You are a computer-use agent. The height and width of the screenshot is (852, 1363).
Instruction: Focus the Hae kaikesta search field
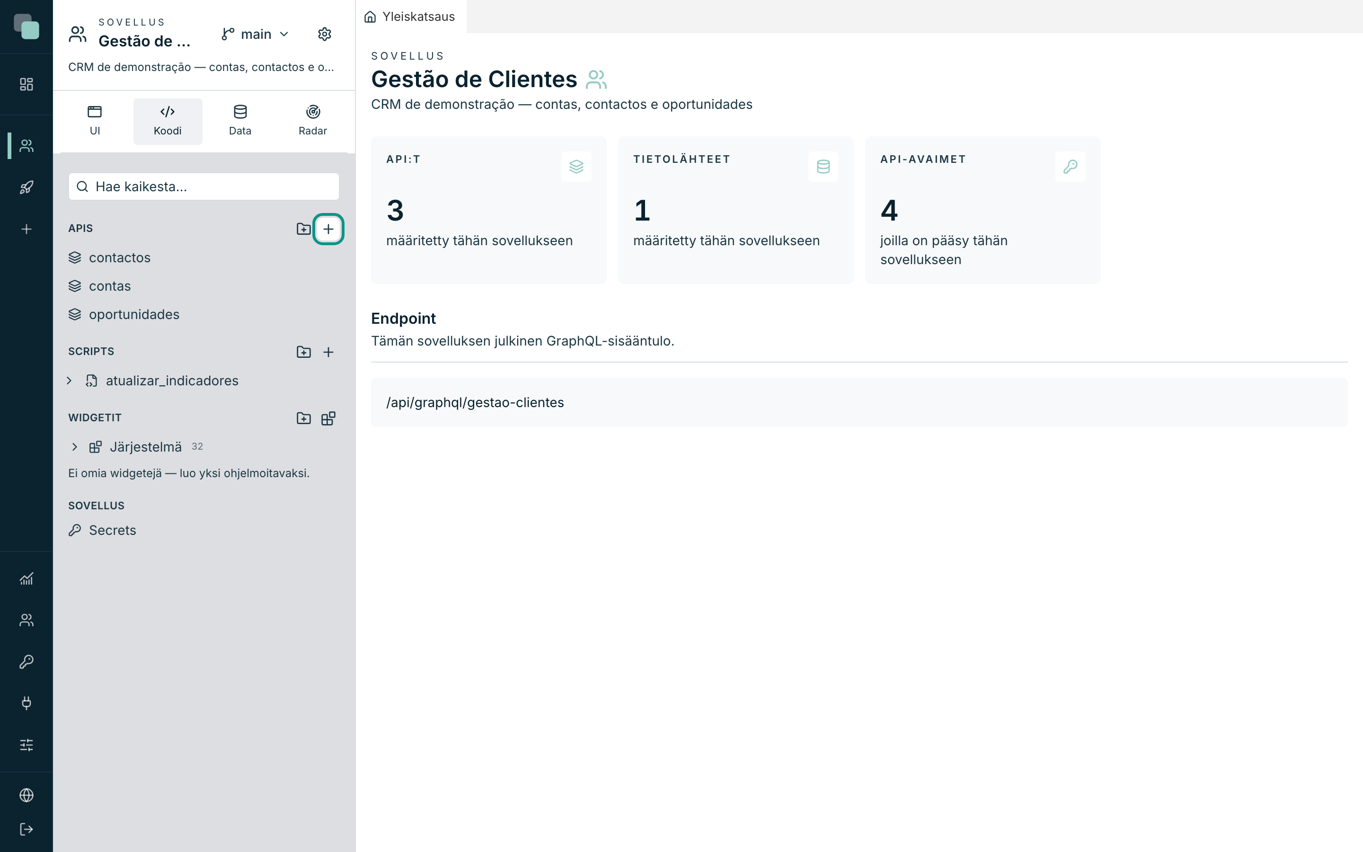(204, 186)
